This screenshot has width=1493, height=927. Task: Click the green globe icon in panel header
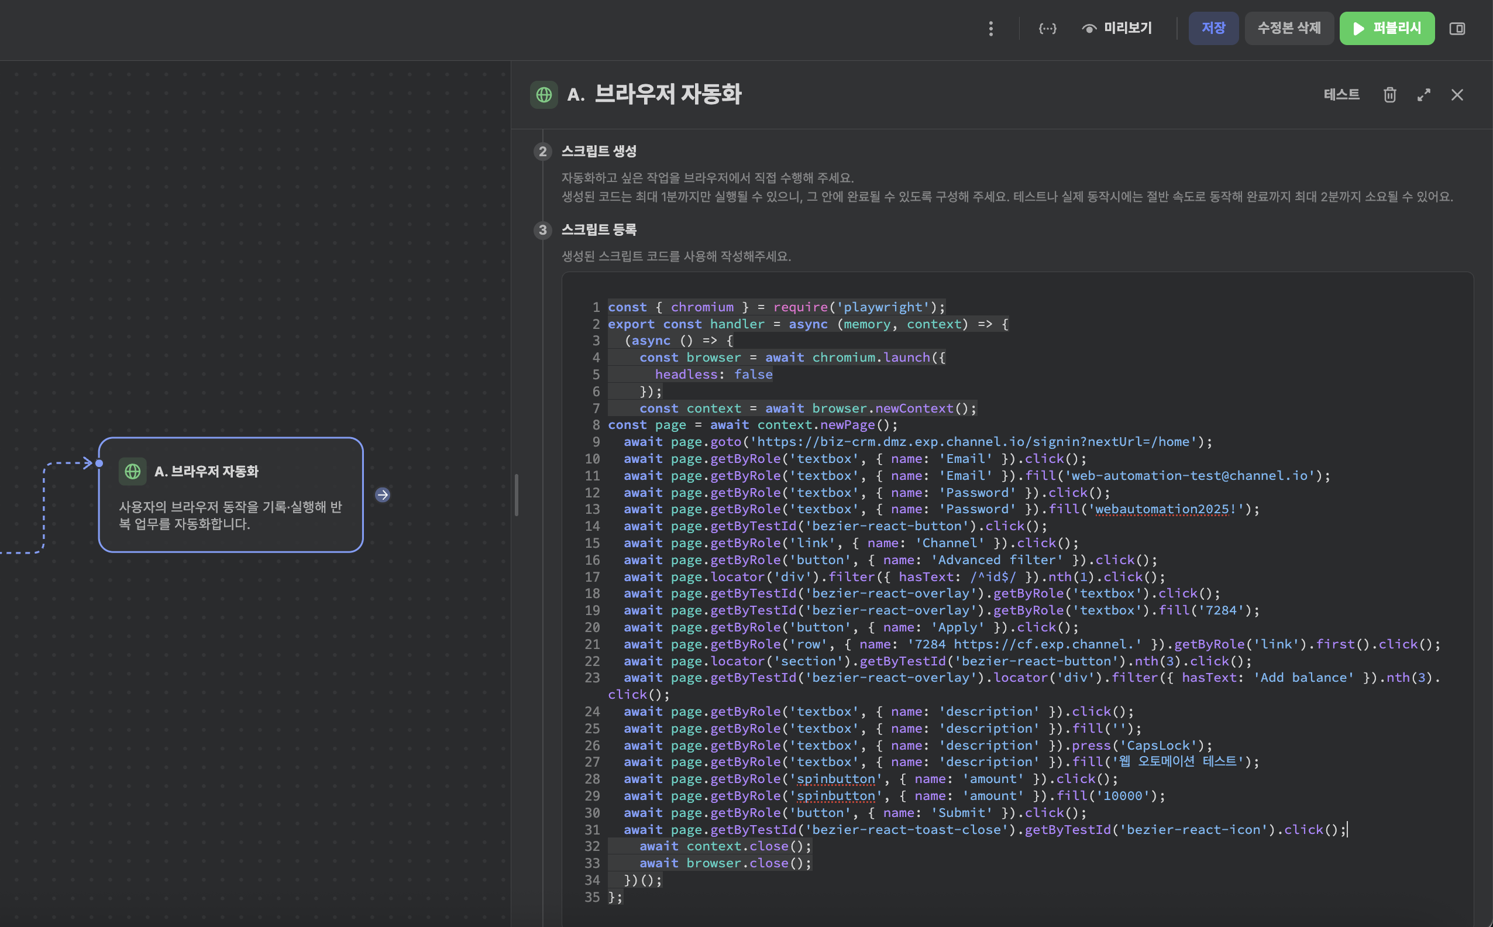(543, 95)
